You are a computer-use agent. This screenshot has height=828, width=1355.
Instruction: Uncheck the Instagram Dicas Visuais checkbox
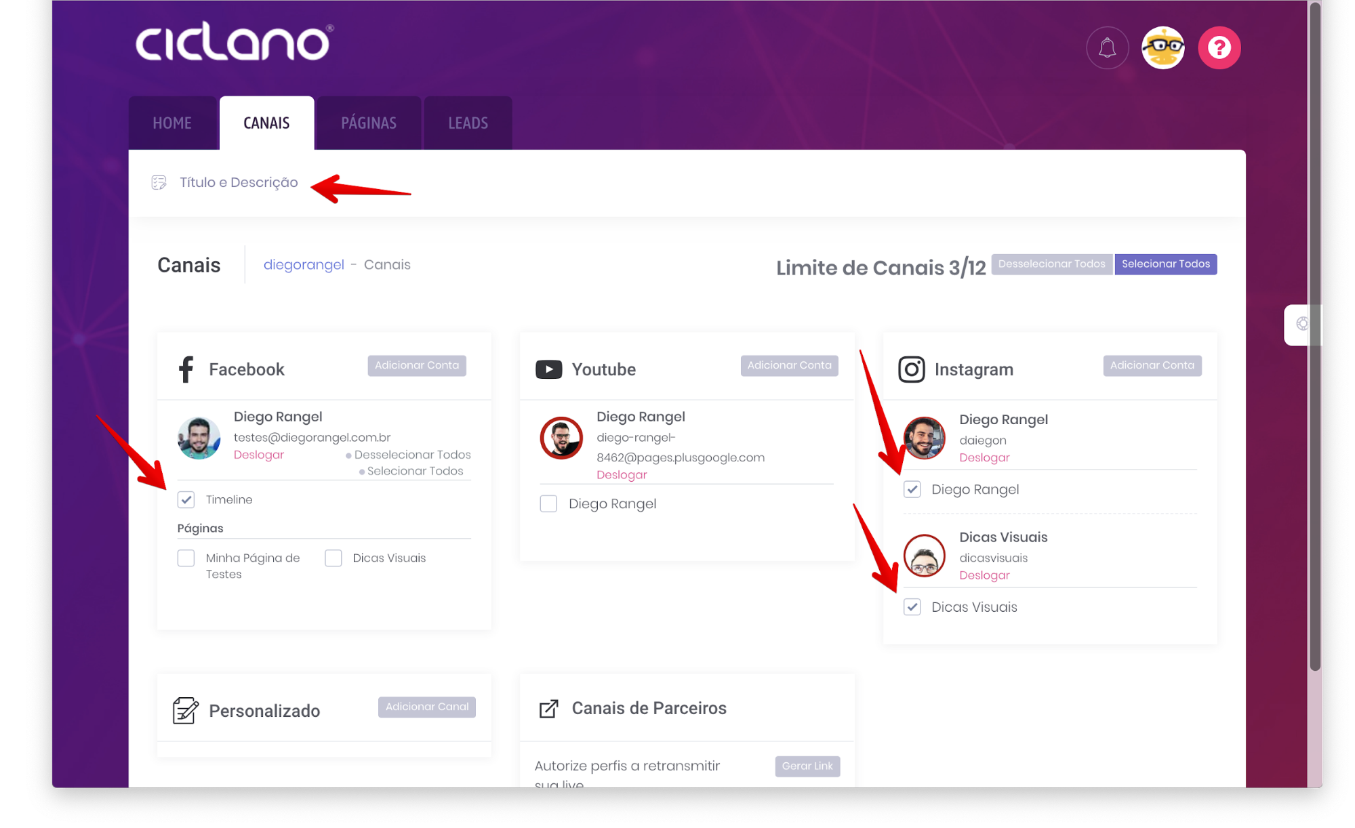tap(912, 607)
